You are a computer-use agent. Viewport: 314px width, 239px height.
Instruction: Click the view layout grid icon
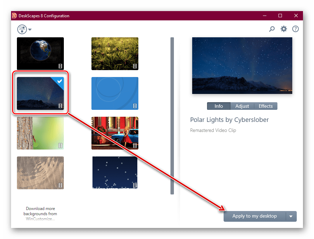pos(22,29)
